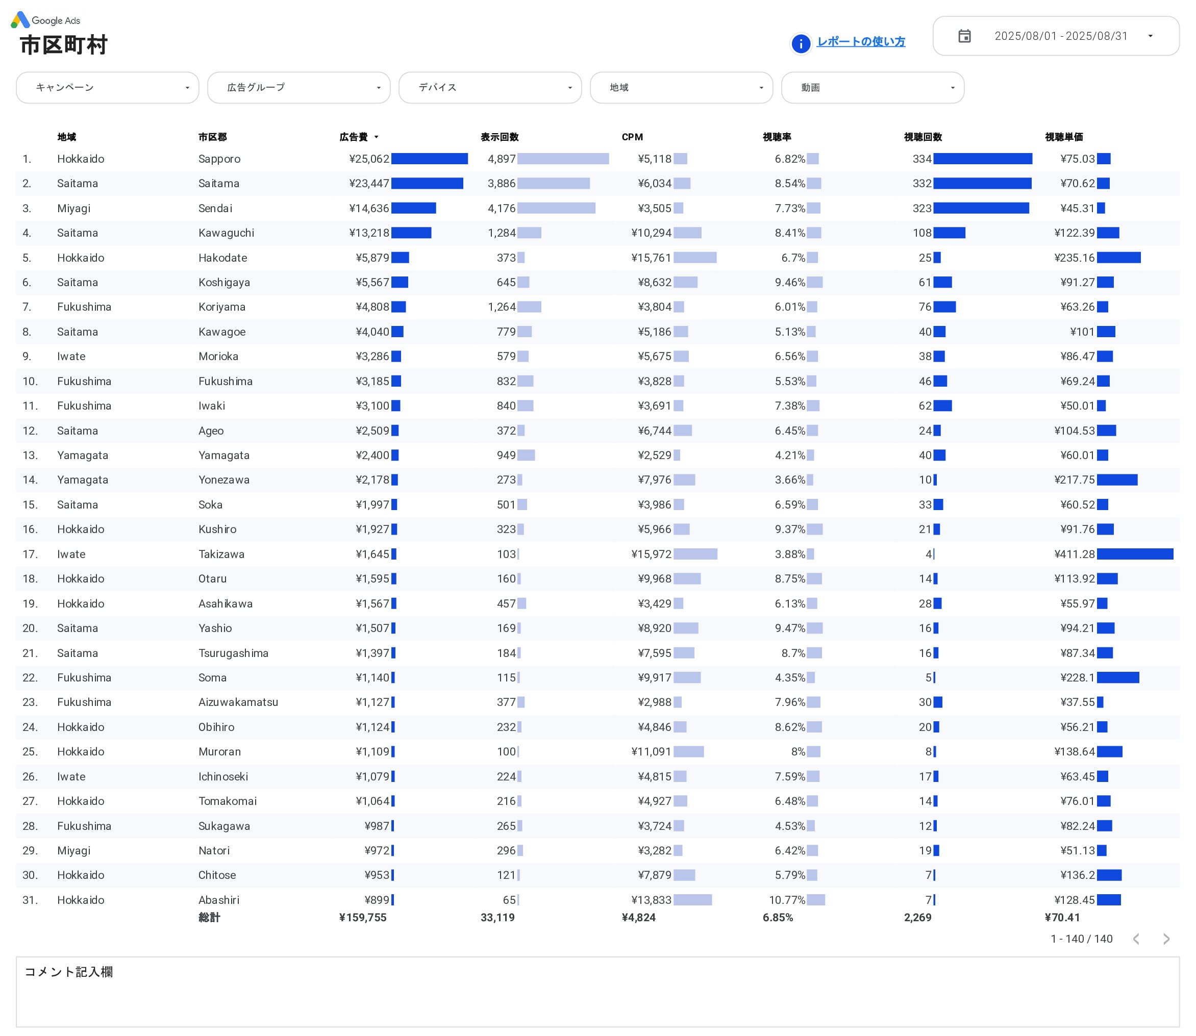Sort table by CPM column header
Viewport: 1196px width, 1036px height.
(632, 137)
